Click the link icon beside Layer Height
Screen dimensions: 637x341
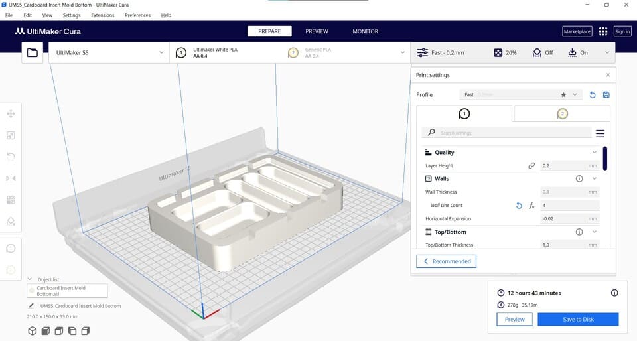(531, 166)
